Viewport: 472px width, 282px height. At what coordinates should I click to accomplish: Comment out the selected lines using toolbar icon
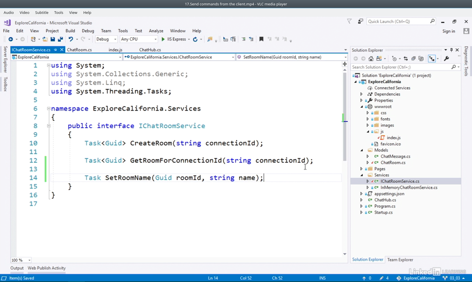point(244,40)
